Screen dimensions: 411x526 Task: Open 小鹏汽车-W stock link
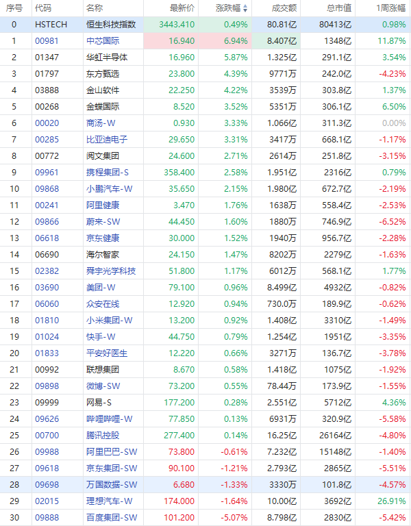point(110,189)
